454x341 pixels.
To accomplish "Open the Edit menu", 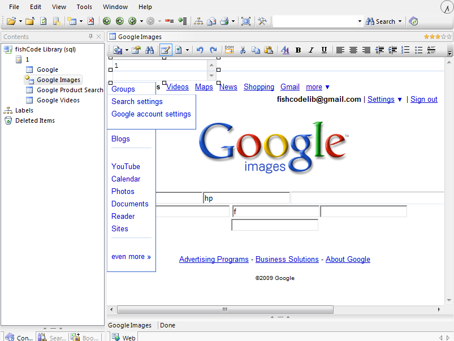I will [x=36, y=7].
